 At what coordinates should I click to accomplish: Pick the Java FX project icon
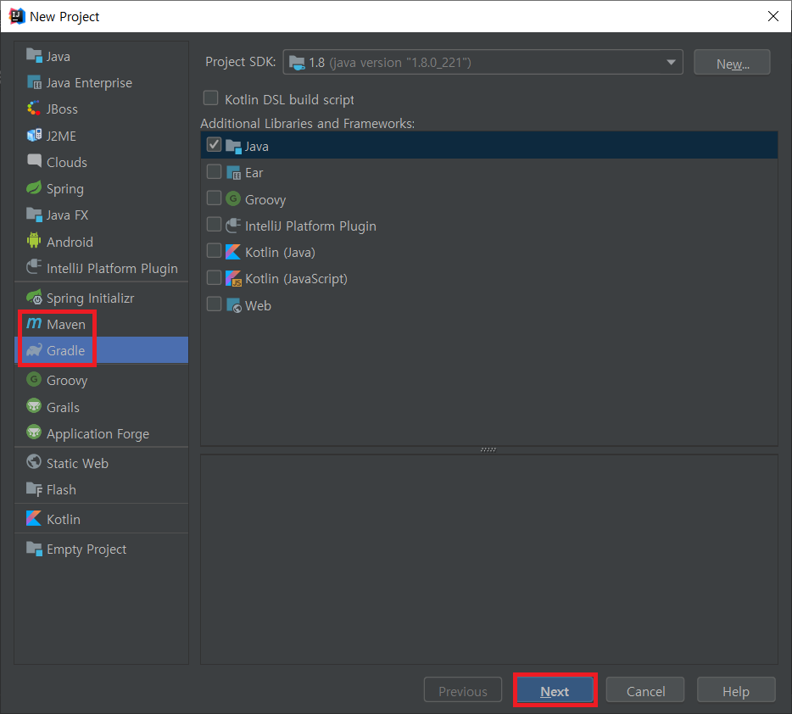click(34, 215)
